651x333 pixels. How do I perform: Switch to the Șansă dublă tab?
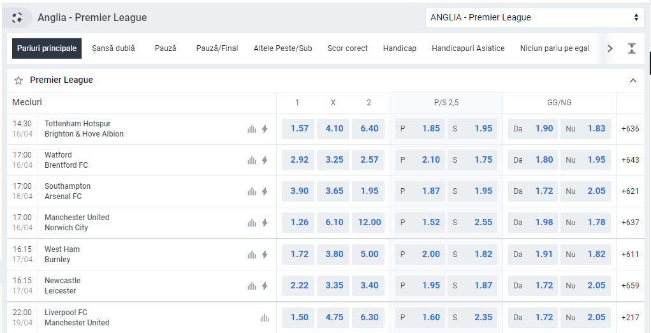point(113,48)
